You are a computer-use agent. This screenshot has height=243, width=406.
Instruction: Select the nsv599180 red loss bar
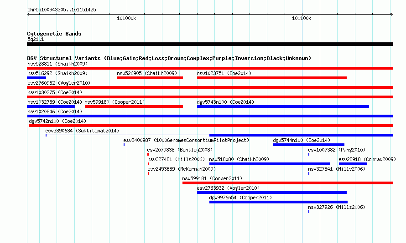134,106
